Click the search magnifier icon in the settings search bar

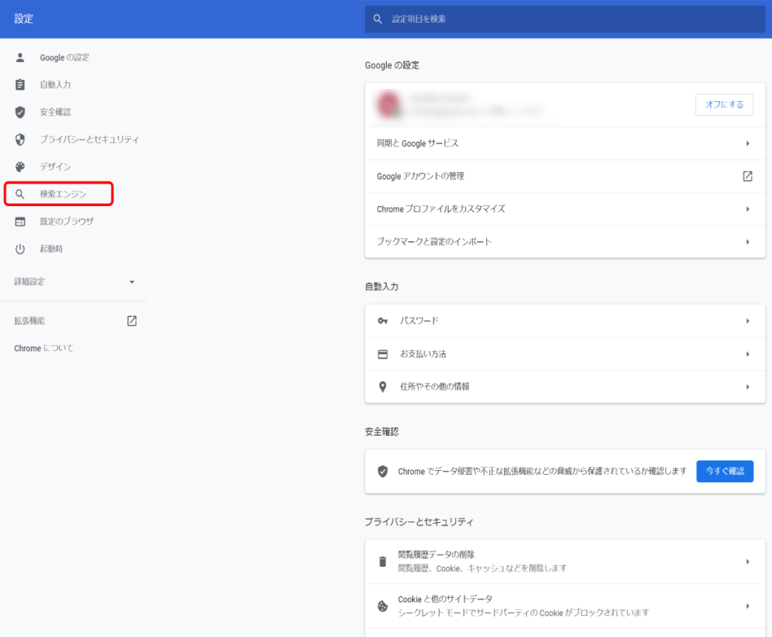tap(378, 19)
